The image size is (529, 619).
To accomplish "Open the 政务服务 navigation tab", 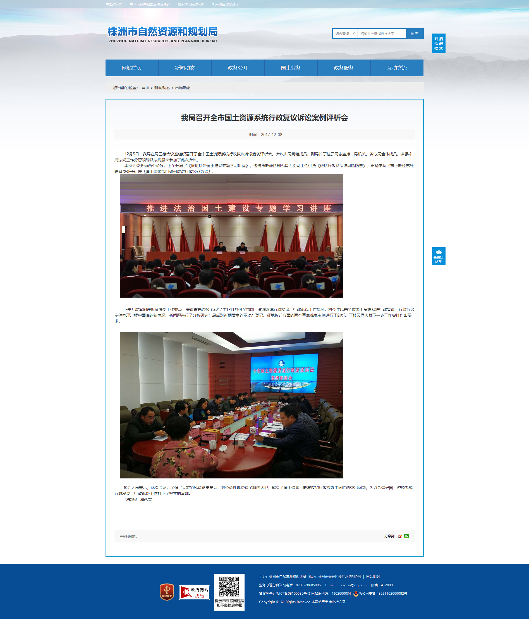I will tap(344, 68).
